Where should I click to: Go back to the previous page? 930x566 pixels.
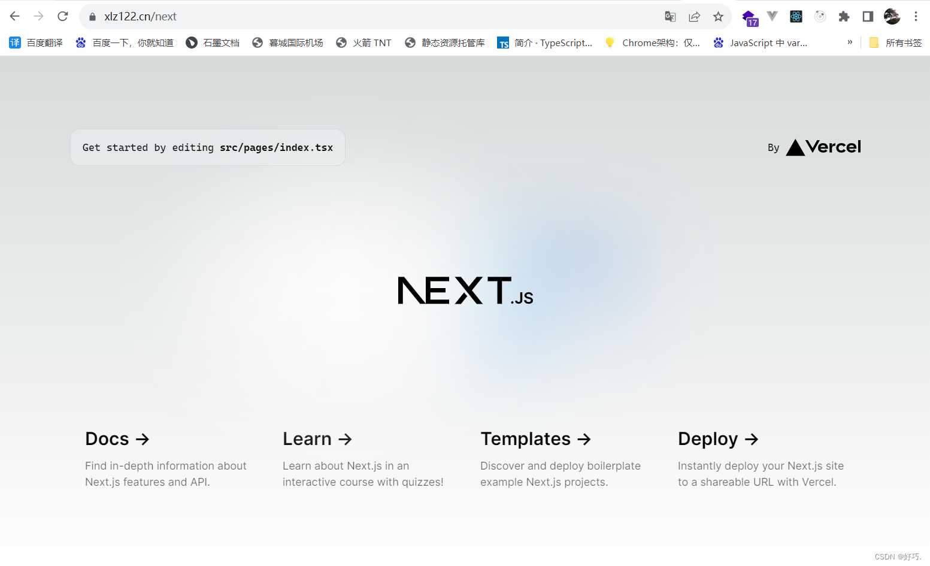pos(15,16)
